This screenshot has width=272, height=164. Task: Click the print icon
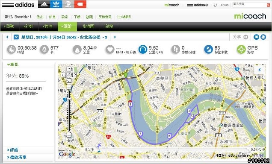(x=263, y=37)
